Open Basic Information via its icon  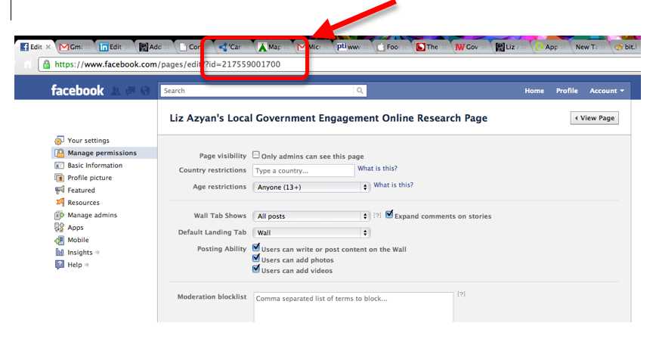[60, 166]
